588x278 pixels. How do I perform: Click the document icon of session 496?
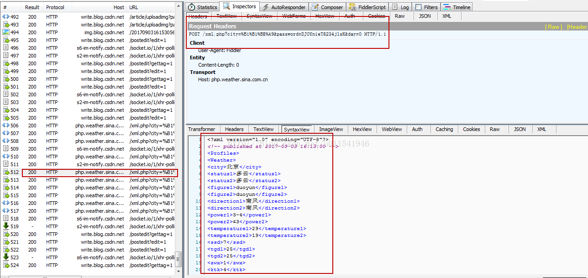point(6,48)
